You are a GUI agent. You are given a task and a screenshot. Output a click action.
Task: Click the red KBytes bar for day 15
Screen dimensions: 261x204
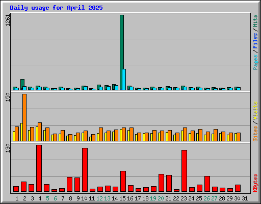(x=123, y=182)
